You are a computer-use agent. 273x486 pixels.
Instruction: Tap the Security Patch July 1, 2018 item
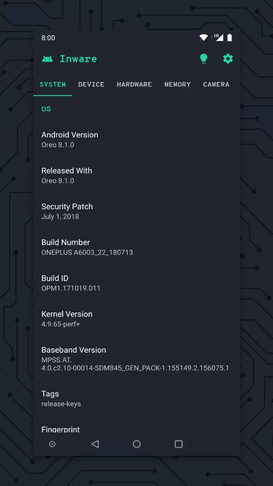137,211
